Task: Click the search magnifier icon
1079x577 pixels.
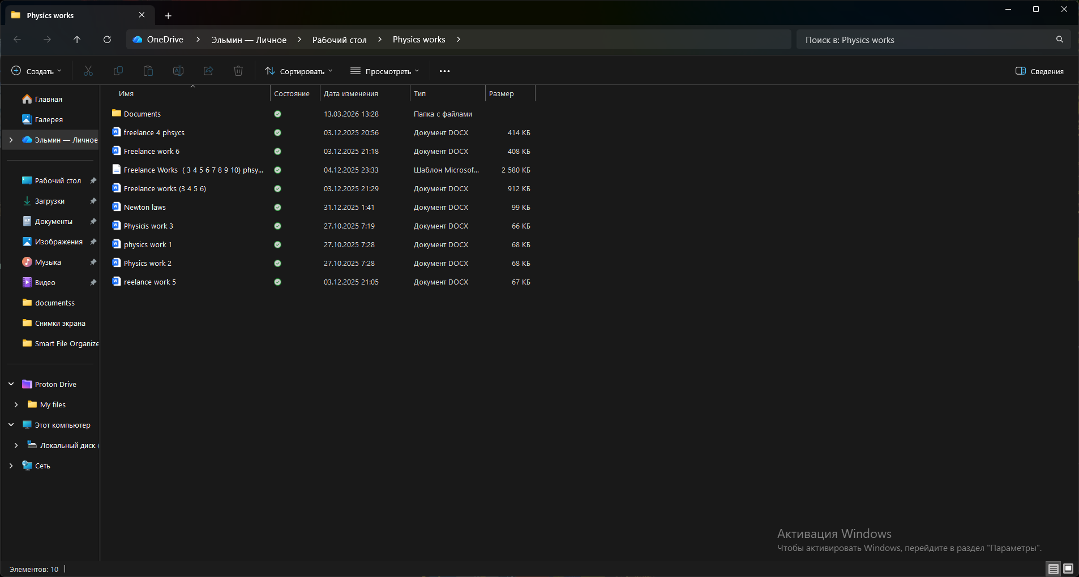Action: point(1058,40)
